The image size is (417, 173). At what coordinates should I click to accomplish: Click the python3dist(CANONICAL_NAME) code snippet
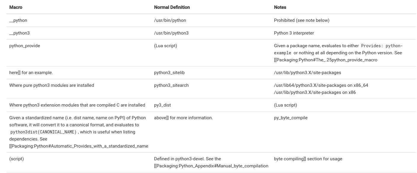(x=44, y=132)
